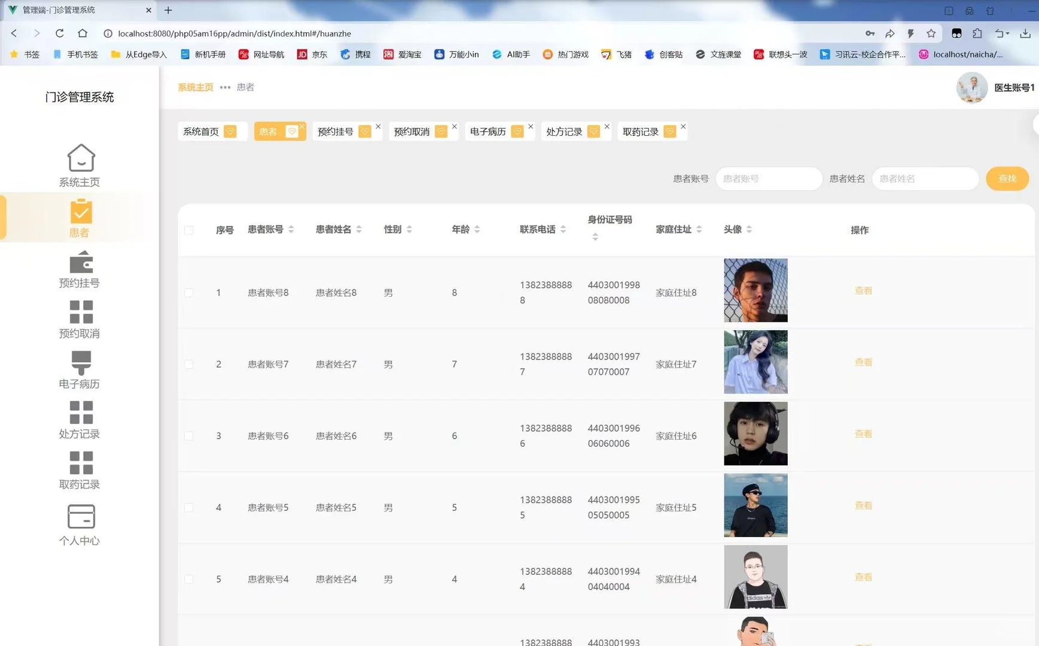Check the checkbox for 患者账号8 row

click(x=189, y=292)
